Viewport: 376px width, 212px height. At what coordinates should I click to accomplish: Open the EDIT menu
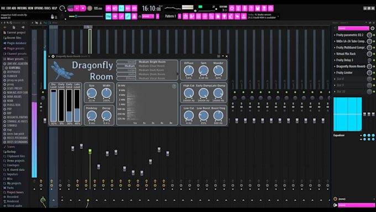click(x=9, y=8)
